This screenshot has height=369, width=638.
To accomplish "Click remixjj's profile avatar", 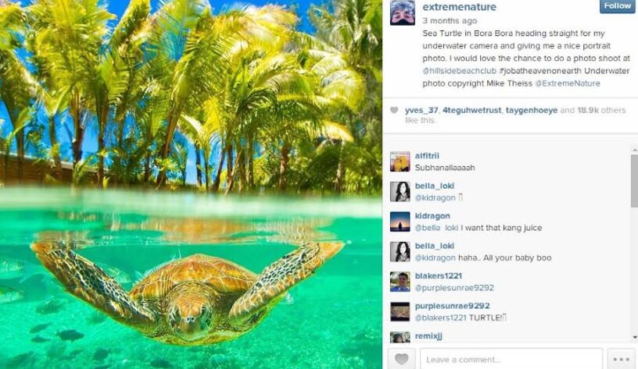I will pyautogui.click(x=400, y=337).
